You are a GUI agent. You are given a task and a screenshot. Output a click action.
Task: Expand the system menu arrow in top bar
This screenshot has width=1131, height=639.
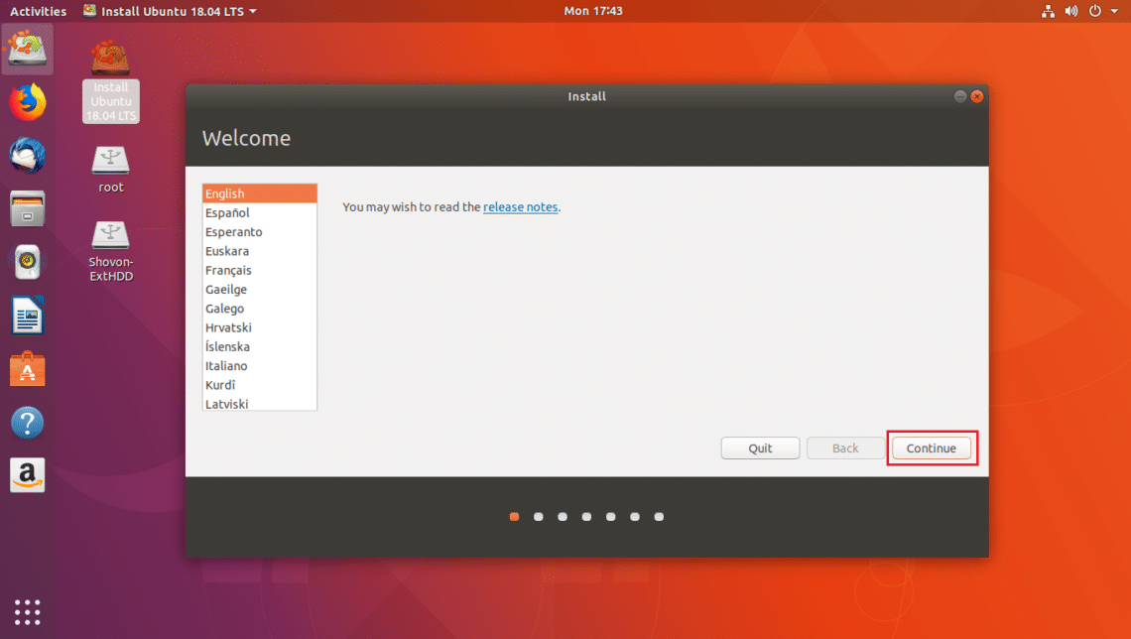pyautogui.click(x=1114, y=11)
